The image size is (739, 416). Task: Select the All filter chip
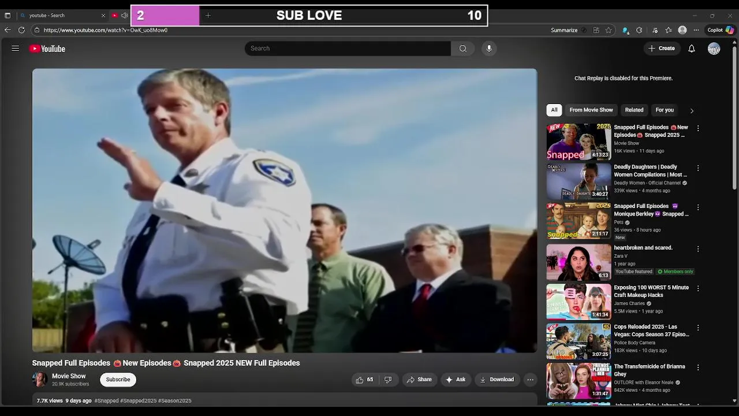pos(554,110)
